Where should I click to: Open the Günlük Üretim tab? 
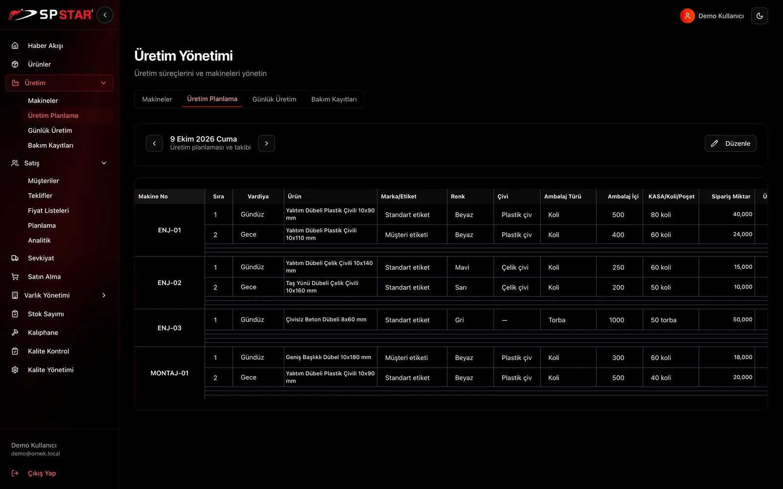[274, 99]
